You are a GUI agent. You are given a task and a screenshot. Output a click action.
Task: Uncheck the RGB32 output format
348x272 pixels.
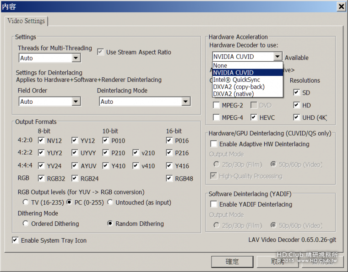pos(42,178)
